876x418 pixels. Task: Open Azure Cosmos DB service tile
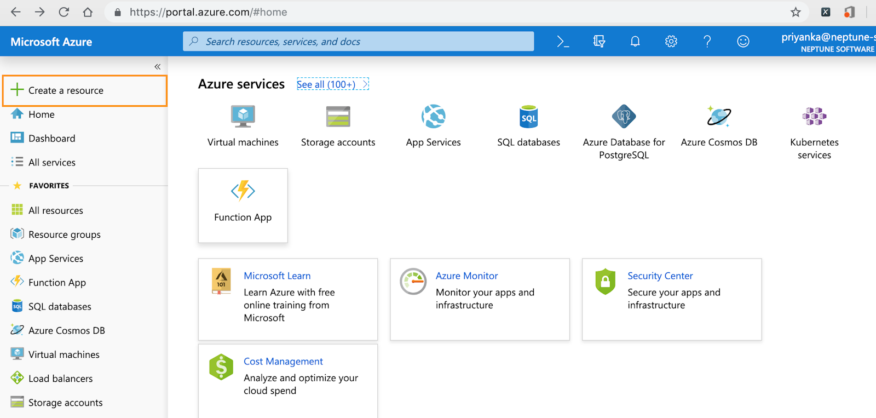tap(719, 117)
